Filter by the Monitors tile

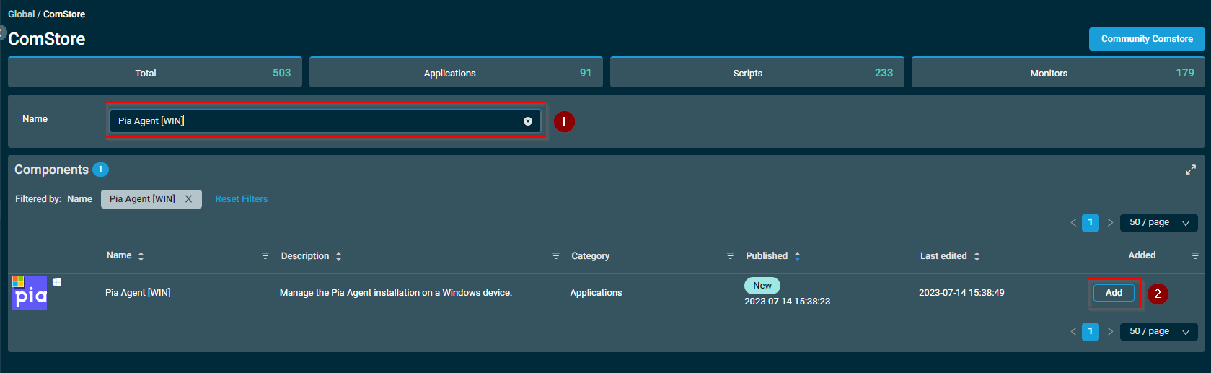[x=1058, y=72]
